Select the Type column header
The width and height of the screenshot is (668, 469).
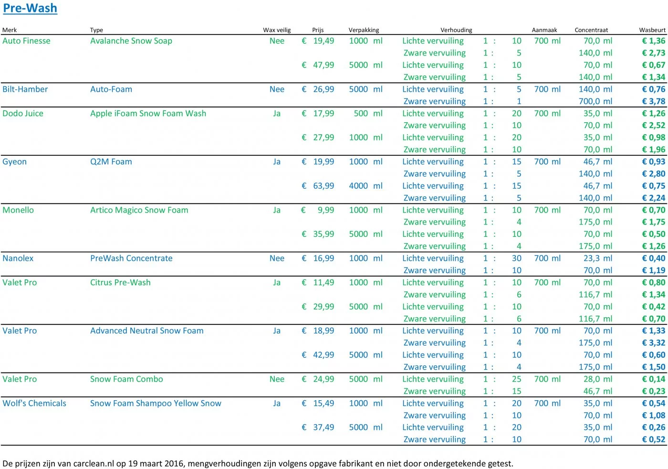coord(96,30)
